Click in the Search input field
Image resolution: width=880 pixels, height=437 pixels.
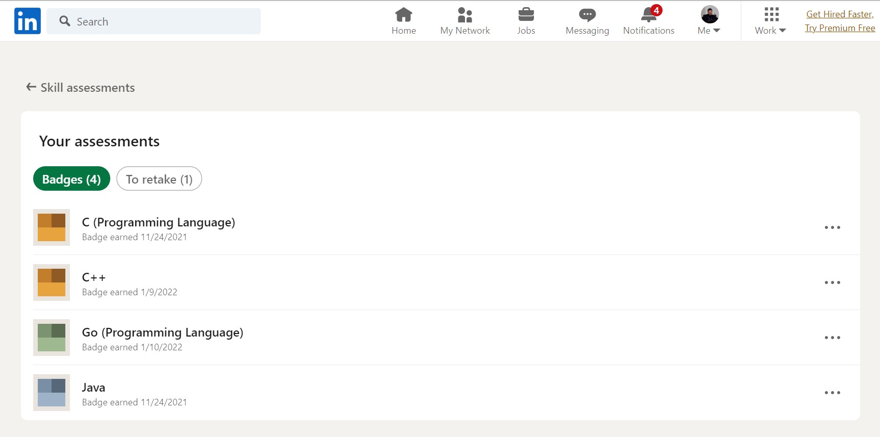(x=163, y=21)
